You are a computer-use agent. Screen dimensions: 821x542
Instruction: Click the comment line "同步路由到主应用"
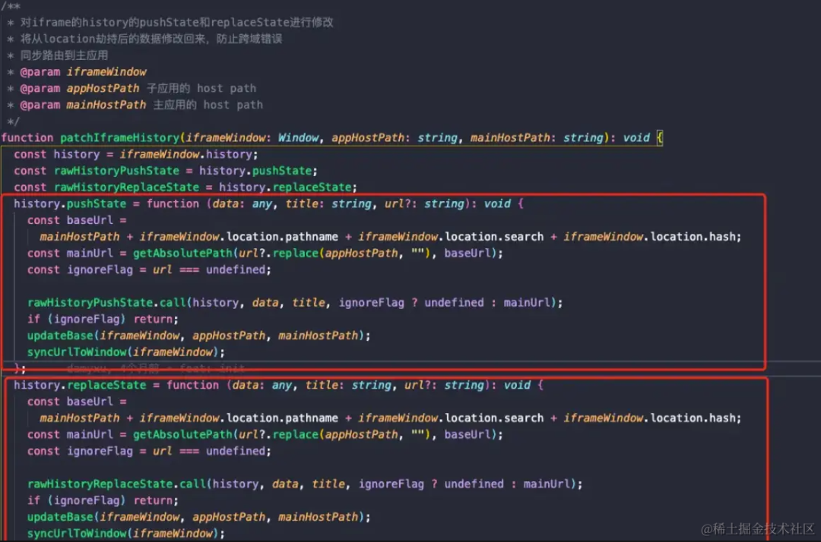(58, 55)
